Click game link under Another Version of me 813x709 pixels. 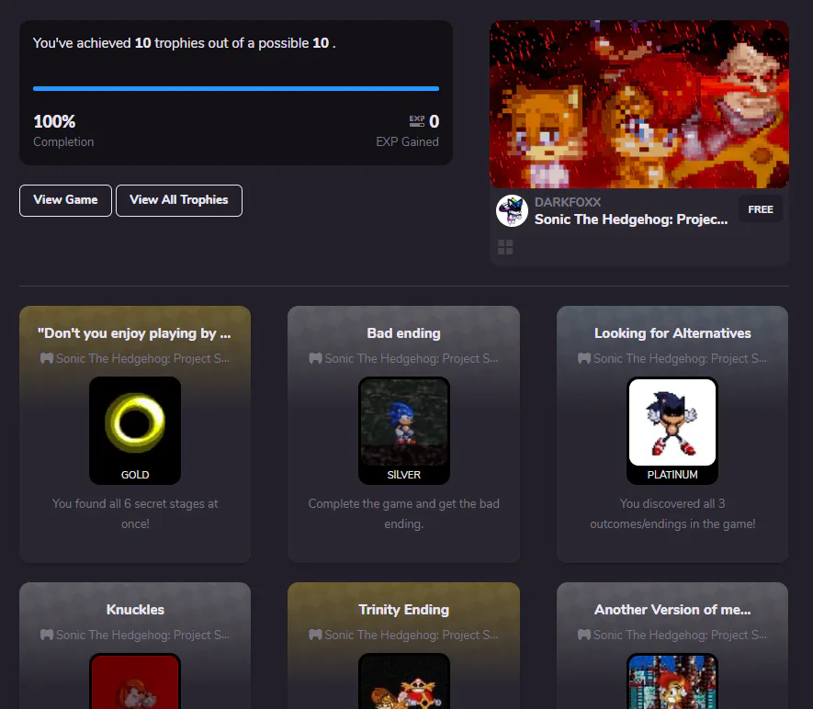pyautogui.click(x=680, y=635)
